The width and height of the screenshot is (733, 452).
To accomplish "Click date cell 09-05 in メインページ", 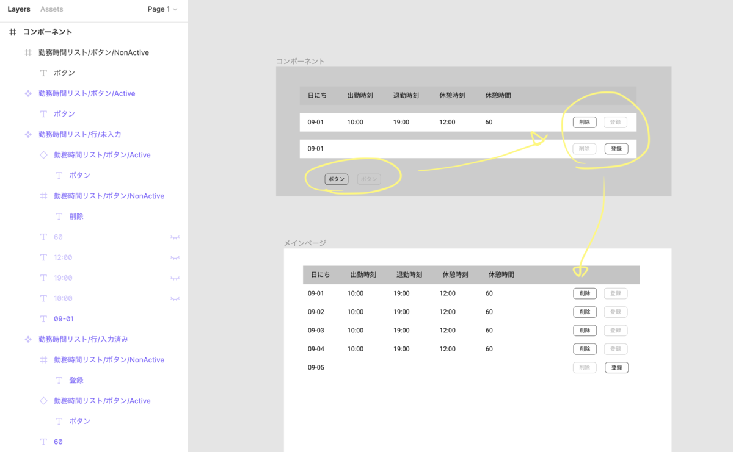I will (316, 367).
